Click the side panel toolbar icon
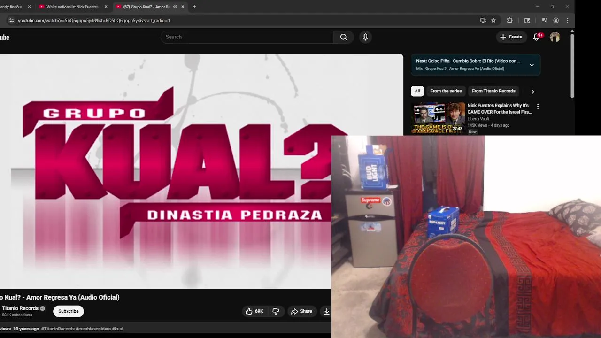Viewport: 601px width, 338px height. [x=527, y=20]
